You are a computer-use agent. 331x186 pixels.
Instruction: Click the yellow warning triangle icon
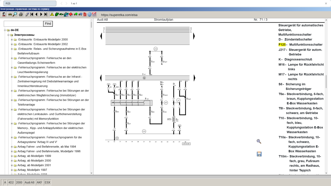click(52, 14)
